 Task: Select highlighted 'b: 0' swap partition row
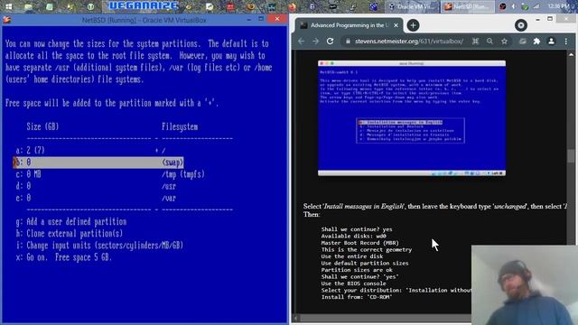98,162
